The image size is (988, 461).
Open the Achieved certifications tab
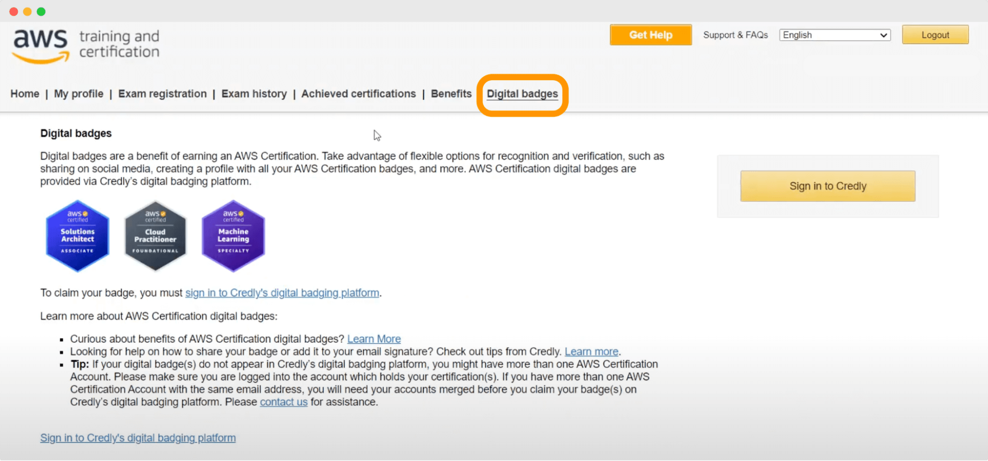click(359, 93)
